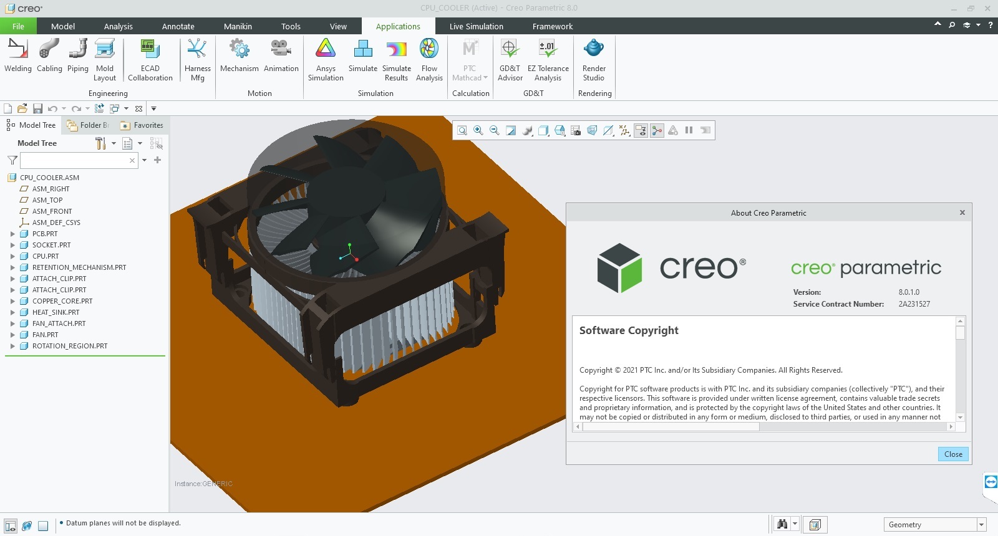998x536 pixels.
Task: Click the View Manager icon
Action: tap(576, 130)
